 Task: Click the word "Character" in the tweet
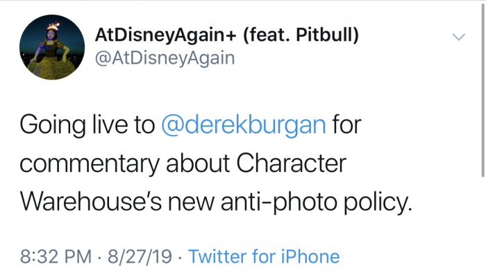(292, 164)
